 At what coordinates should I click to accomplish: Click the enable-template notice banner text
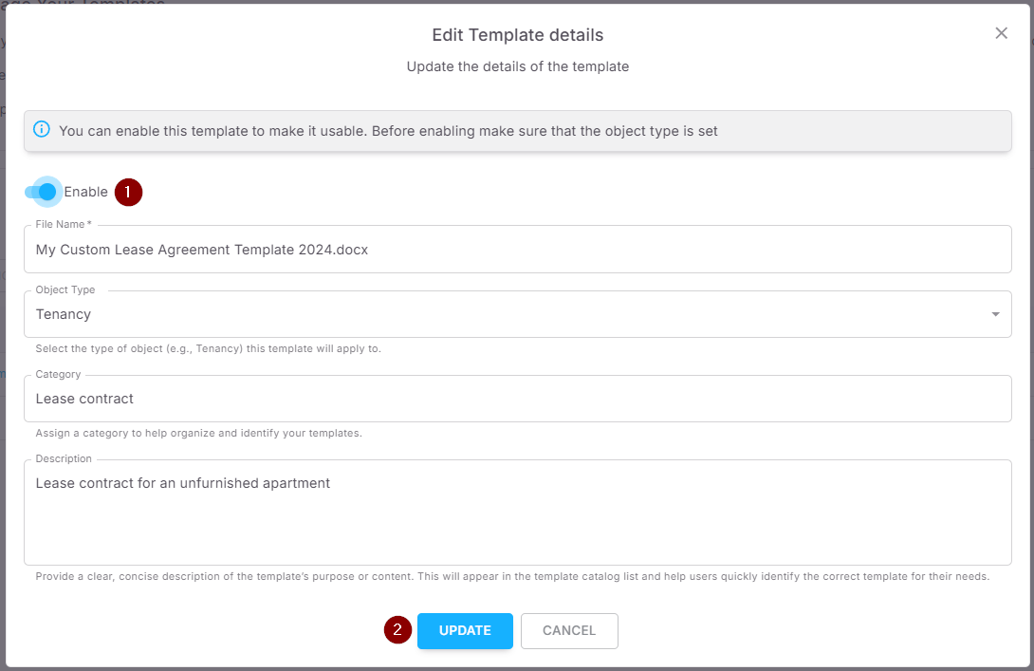point(388,131)
